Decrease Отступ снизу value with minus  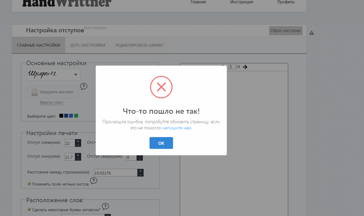(78, 159)
